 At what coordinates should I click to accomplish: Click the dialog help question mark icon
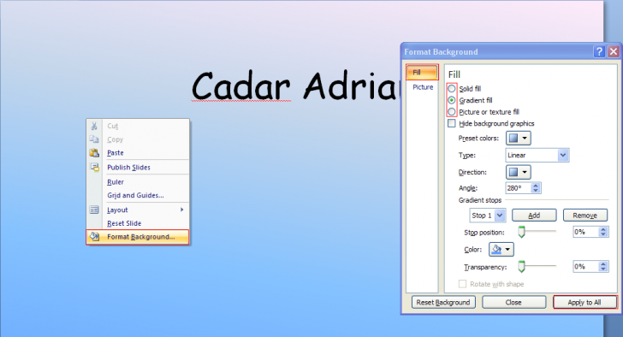click(x=599, y=51)
